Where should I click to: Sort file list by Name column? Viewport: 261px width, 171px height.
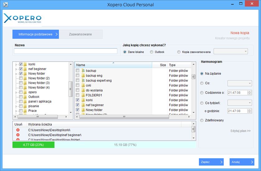pos(113,65)
